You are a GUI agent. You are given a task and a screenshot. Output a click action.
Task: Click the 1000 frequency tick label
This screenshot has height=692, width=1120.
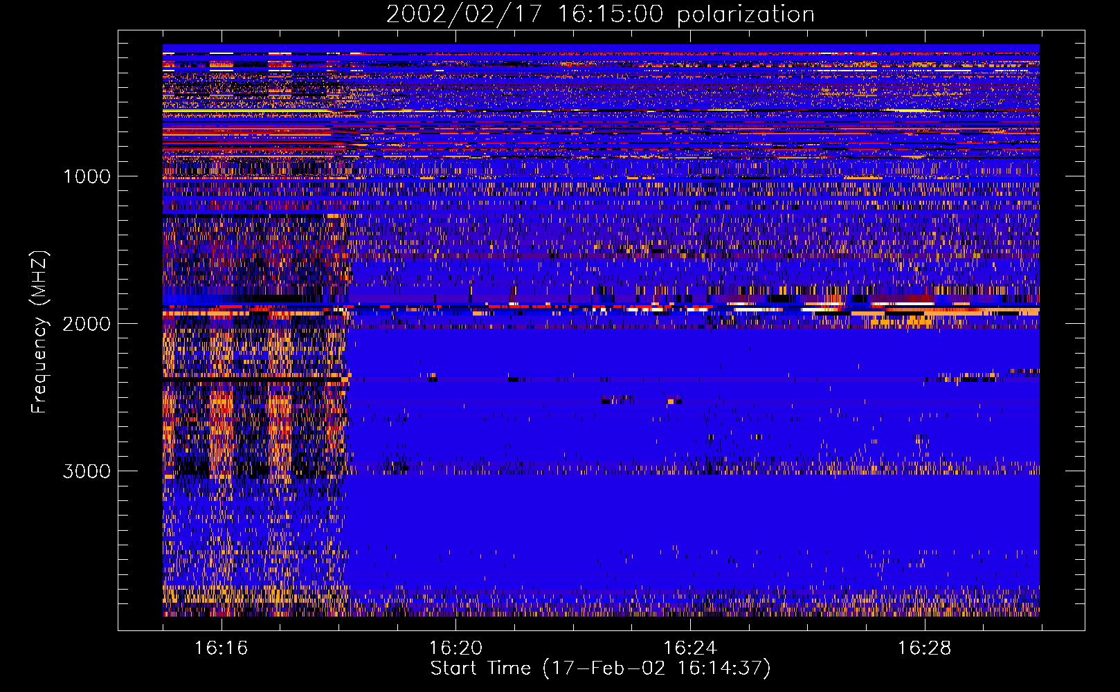[x=87, y=176]
